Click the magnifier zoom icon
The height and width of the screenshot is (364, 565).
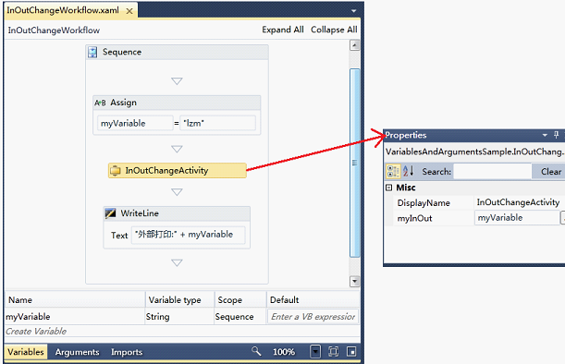pyautogui.click(x=256, y=351)
